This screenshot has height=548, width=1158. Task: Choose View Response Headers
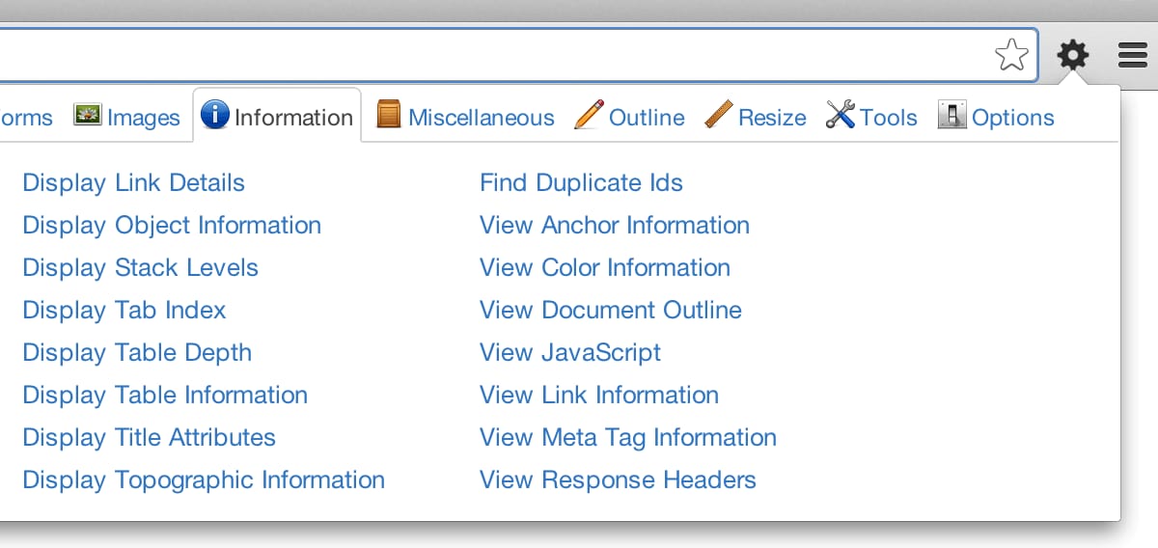(x=618, y=479)
